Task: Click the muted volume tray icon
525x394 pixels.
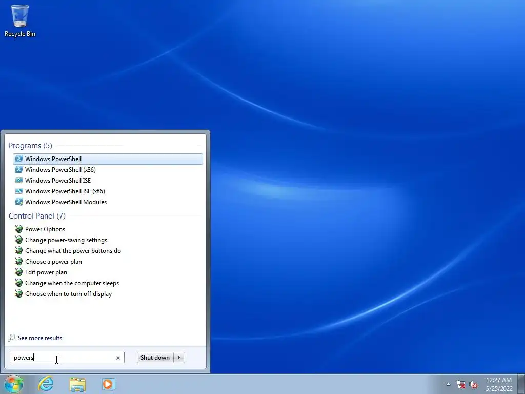Action: [473, 385]
